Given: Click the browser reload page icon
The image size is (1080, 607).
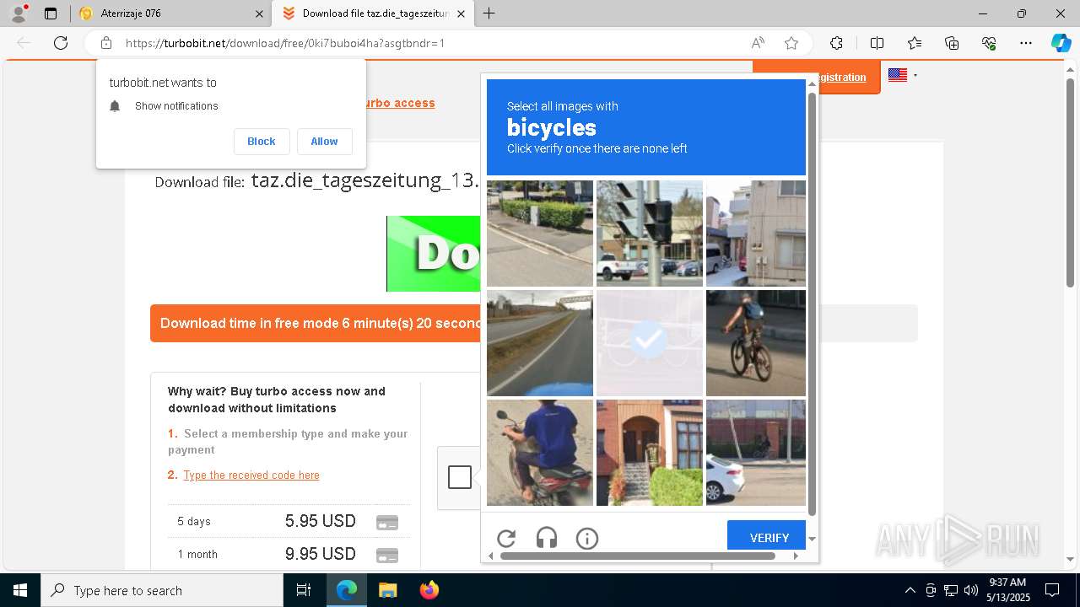Looking at the screenshot, I should pyautogui.click(x=61, y=43).
